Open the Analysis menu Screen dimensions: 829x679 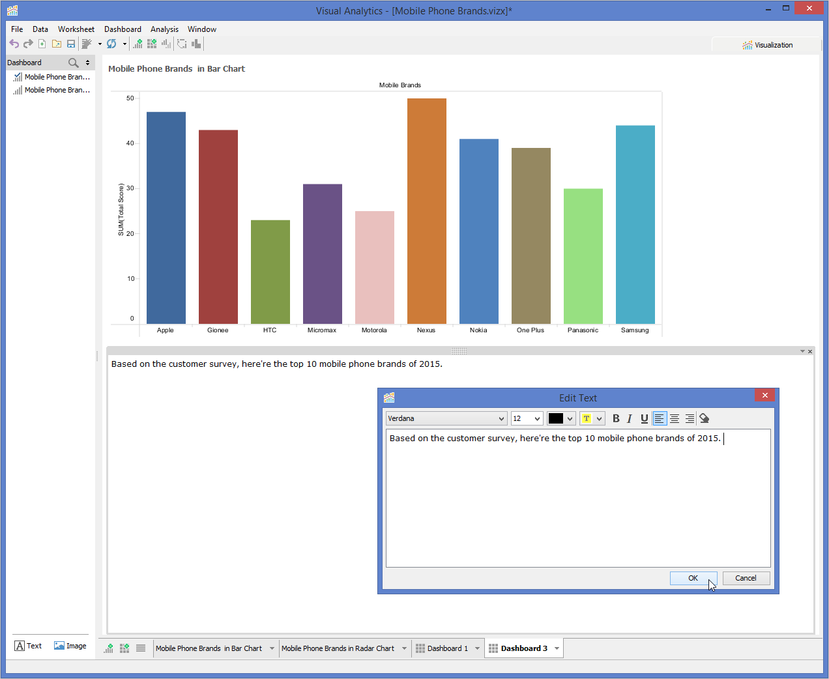[x=164, y=29]
